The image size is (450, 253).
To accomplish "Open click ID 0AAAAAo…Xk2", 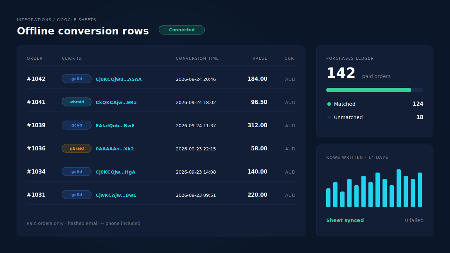I will (x=115, y=149).
